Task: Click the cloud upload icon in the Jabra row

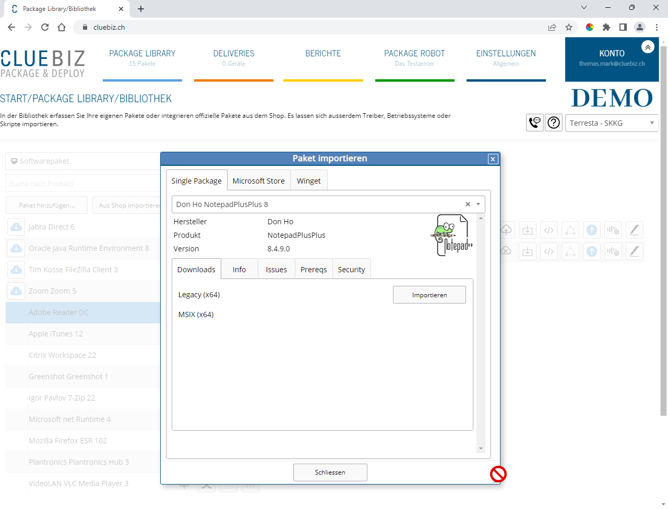Action: tap(506, 229)
